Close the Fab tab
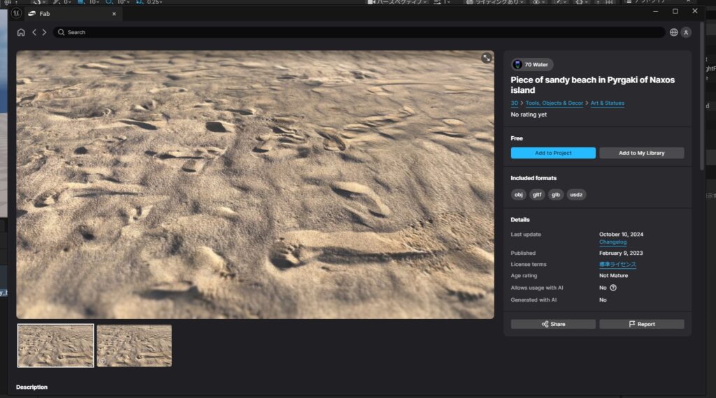 pyautogui.click(x=115, y=13)
